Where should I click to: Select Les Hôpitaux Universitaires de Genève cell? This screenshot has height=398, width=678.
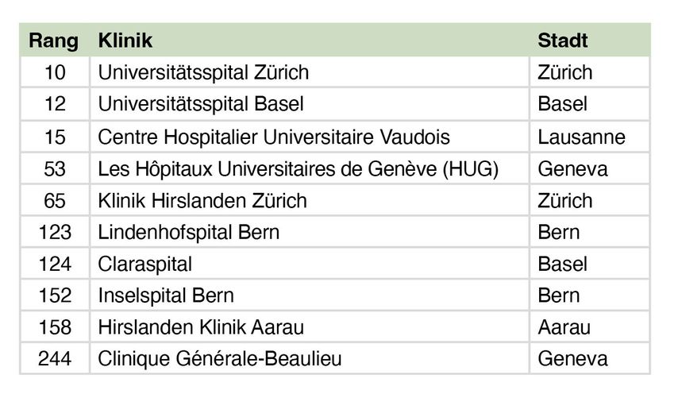click(x=298, y=168)
